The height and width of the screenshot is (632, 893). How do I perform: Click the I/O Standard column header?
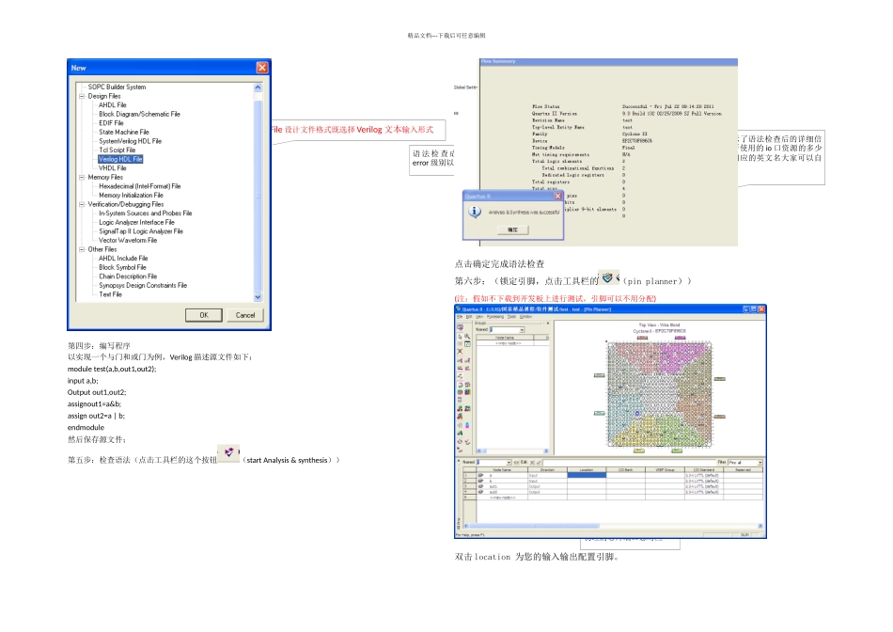click(704, 469)
